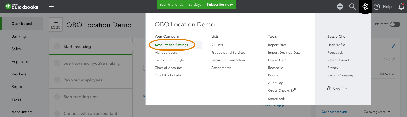The image size is (407, 117).
Task: Click the Connect with an accountant checkmark
Action: pos(57,114)
